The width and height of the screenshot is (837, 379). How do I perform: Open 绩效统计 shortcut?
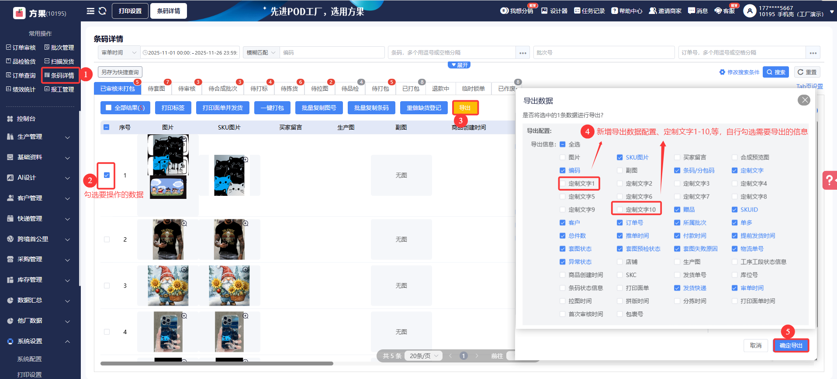click(21, 89)
